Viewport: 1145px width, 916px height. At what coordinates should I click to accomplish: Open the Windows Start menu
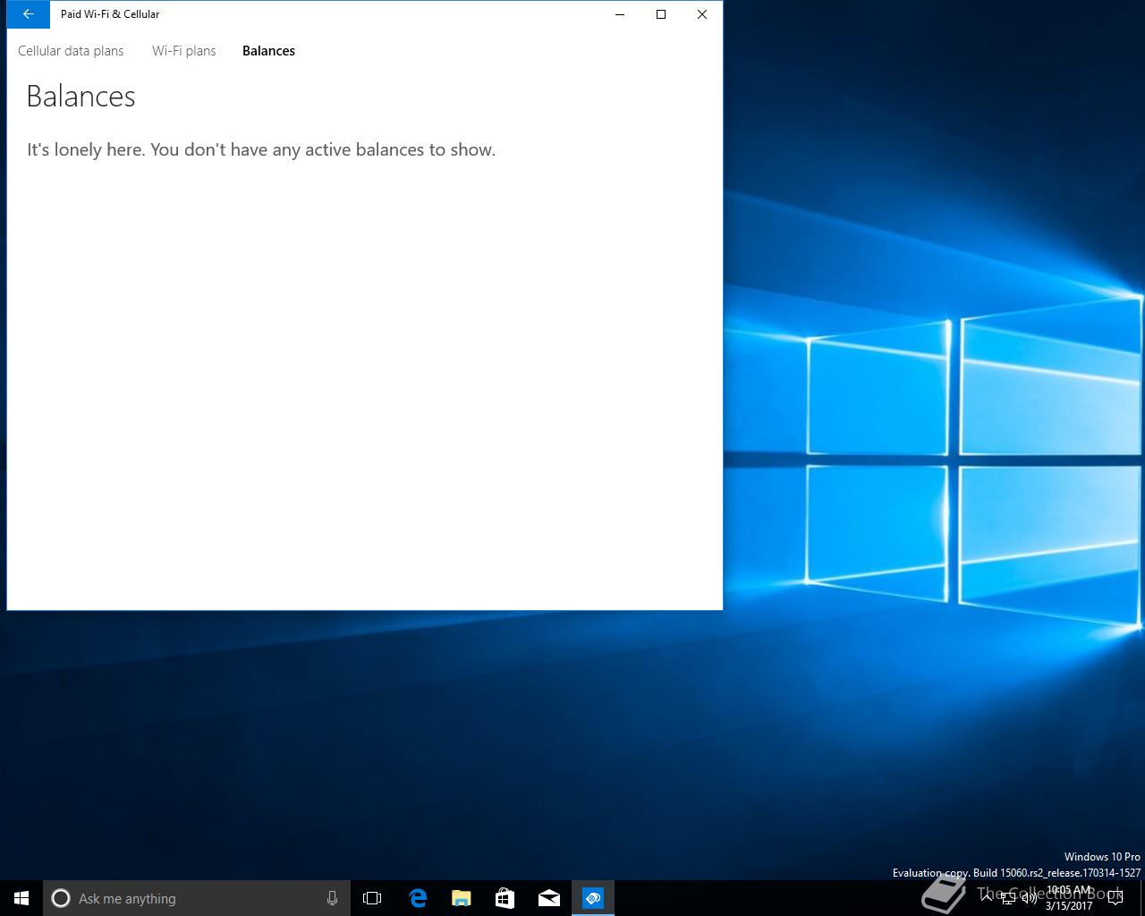click(21, 898)
